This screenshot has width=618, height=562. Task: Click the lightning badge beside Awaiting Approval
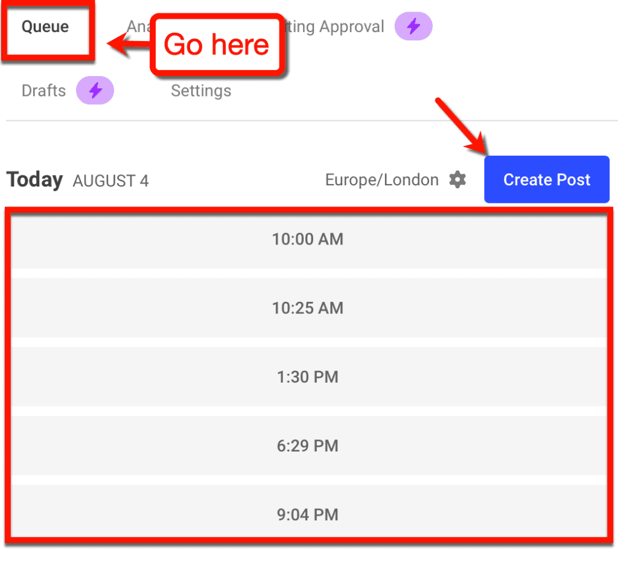point(413,27)
